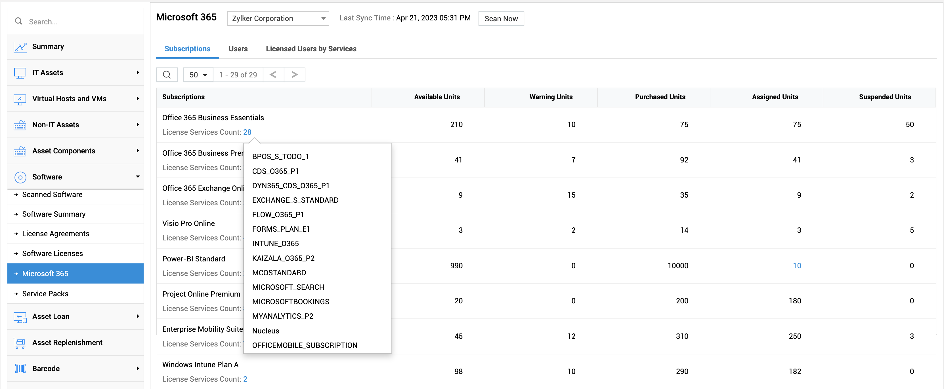Open Licensed Users by Services tab
The height and width of the screenshot is (389, 944).
(311, 49)
